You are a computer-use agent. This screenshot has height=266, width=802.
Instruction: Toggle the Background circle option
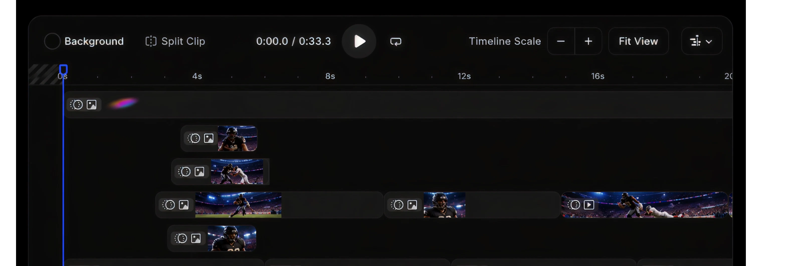click(52, 41)
